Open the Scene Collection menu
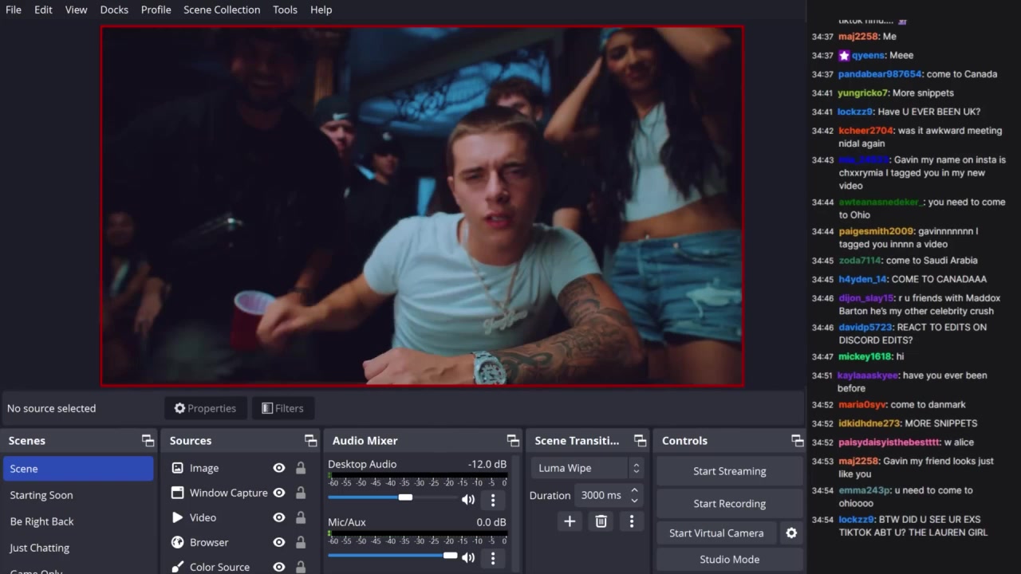1021x574 pixels. tap(222, 10)
